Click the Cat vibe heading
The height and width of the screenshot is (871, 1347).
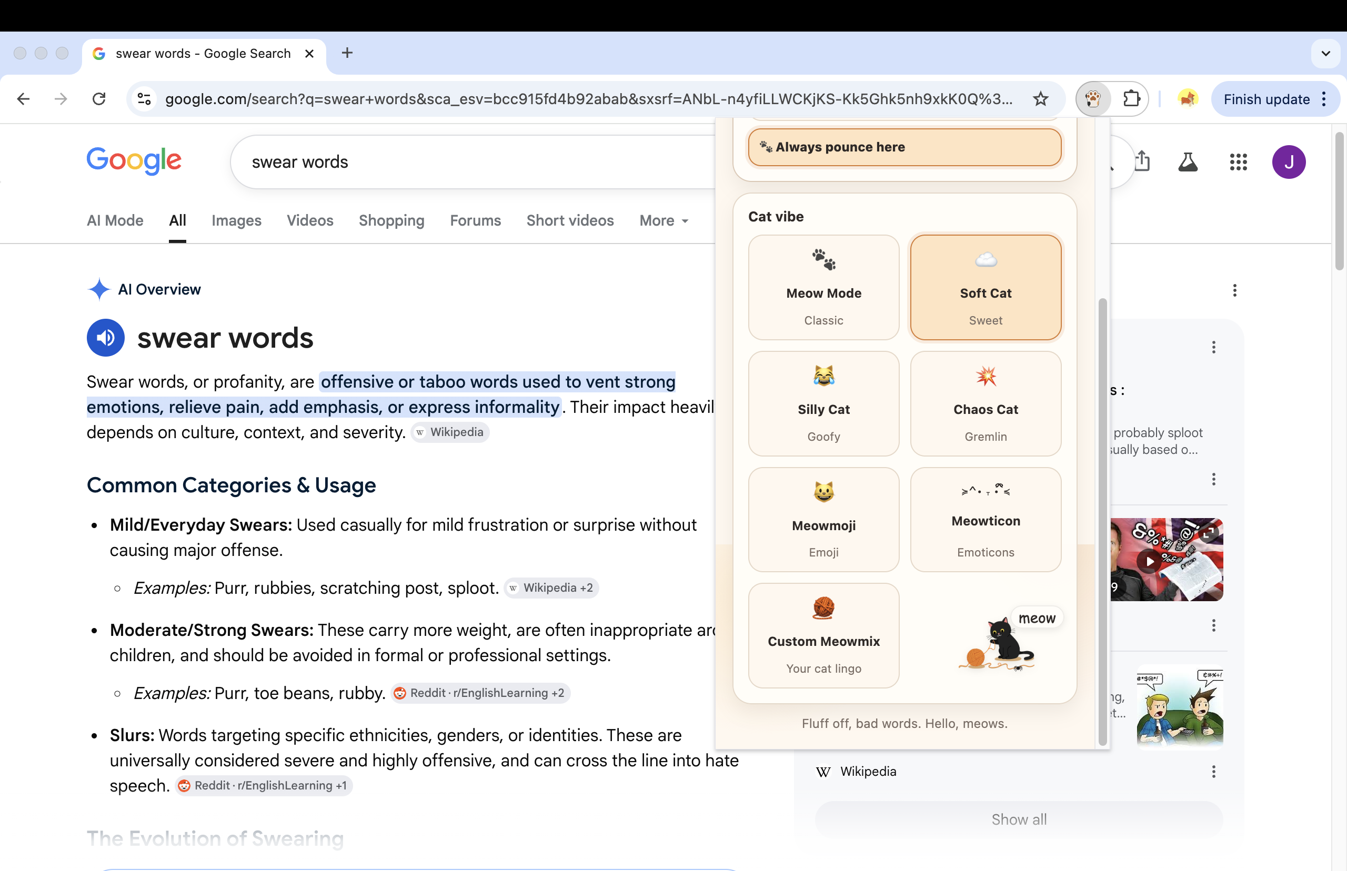pyautogui.click(x=776, y=217)
